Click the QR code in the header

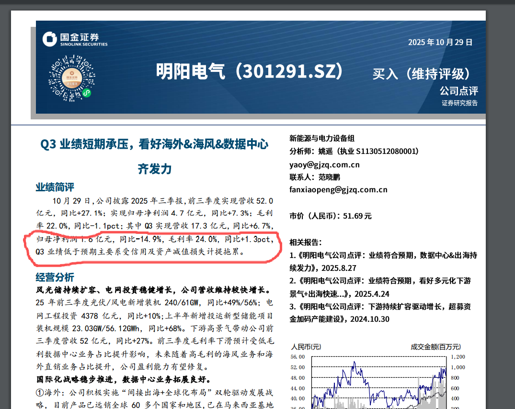(x=72, y=78)
